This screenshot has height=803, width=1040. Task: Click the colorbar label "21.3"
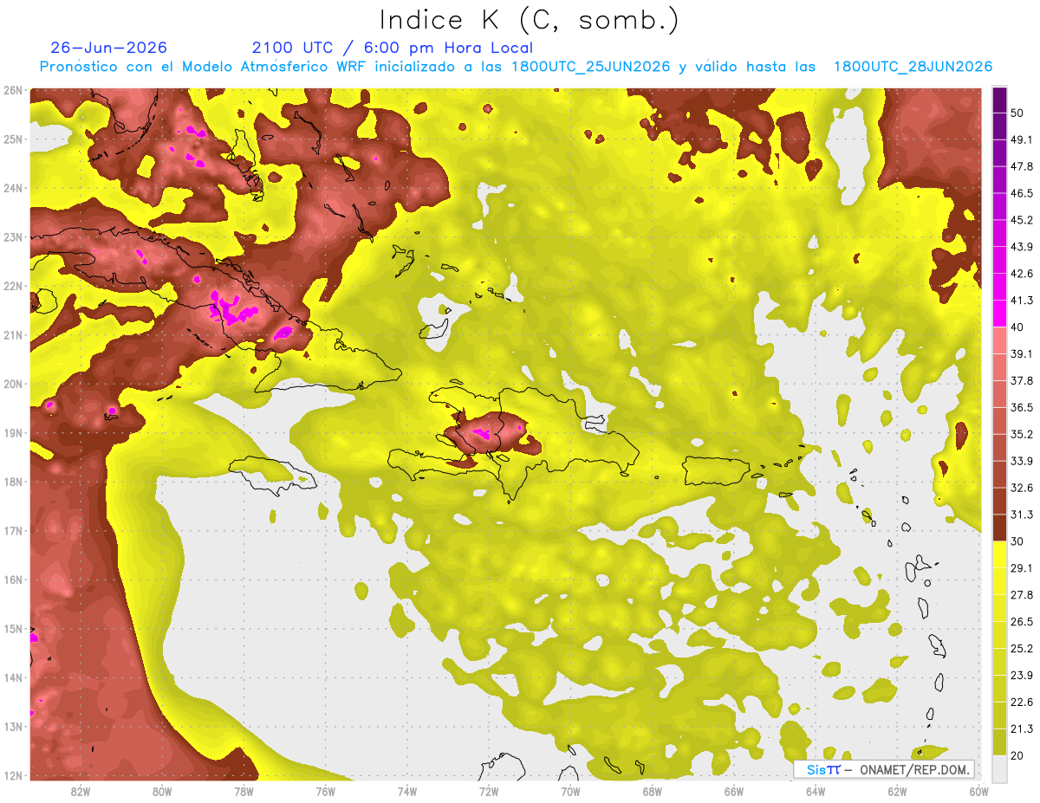coord(1022,729)
